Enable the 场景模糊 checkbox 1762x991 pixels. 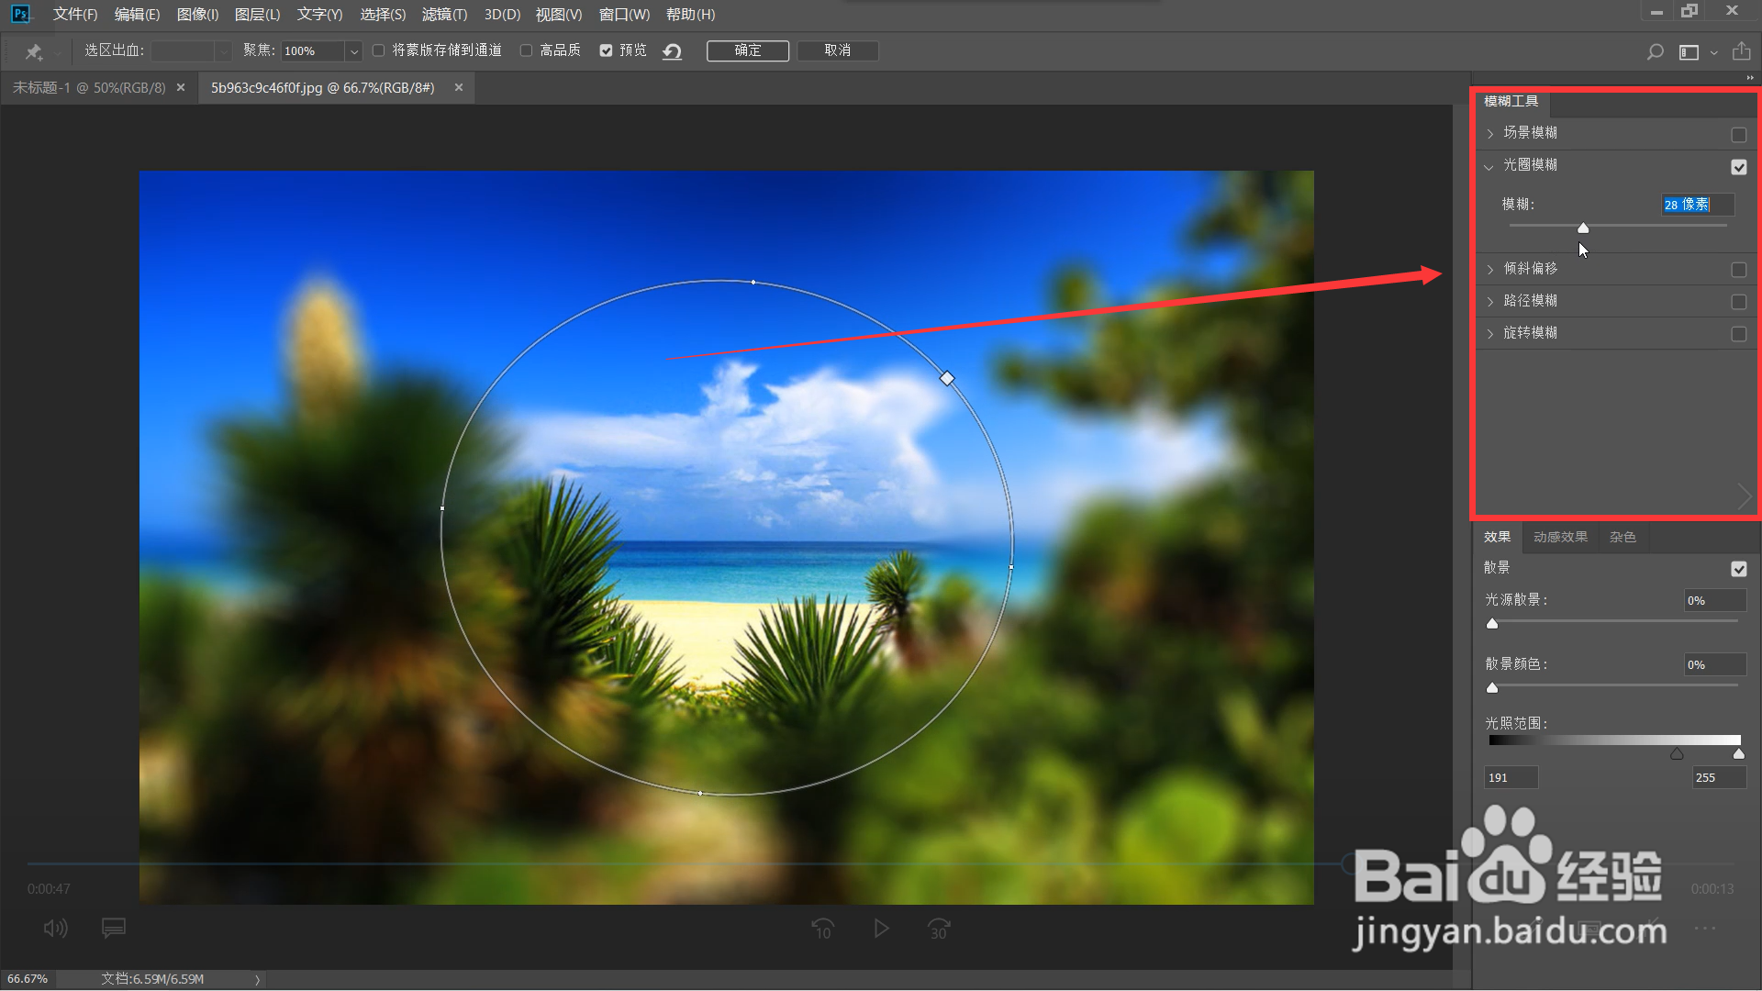click(x=1738, y=135)
